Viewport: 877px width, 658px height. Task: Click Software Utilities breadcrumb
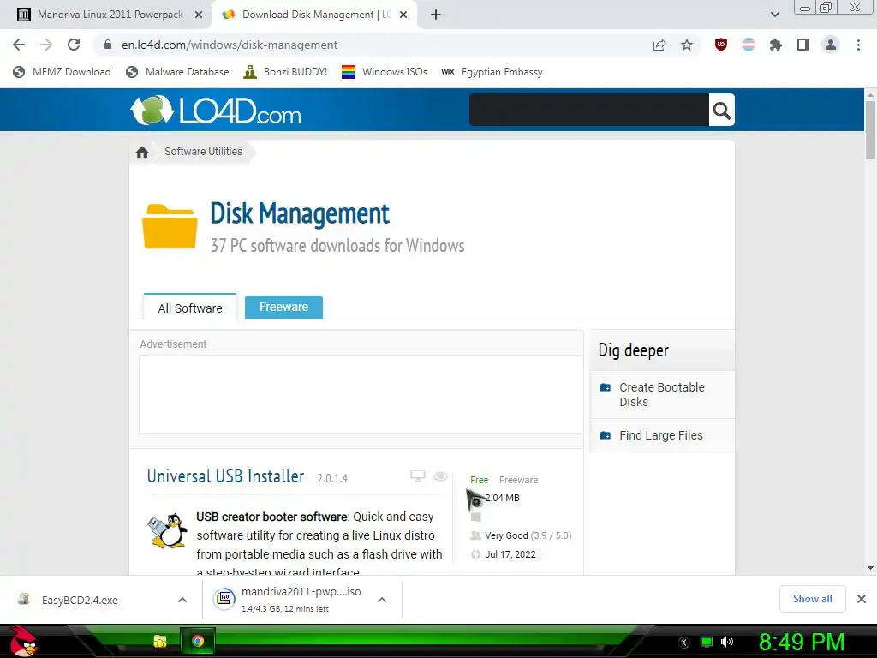(203, 152)
